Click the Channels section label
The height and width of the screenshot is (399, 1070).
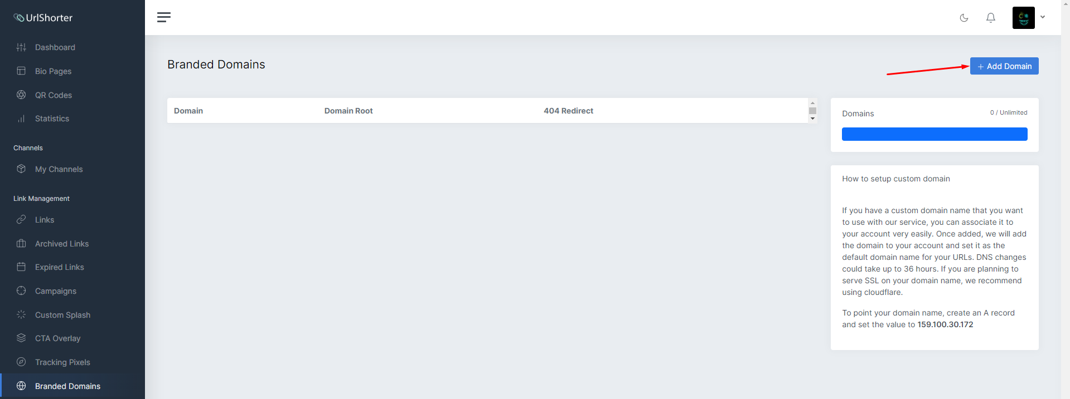[x=28, y=148]
